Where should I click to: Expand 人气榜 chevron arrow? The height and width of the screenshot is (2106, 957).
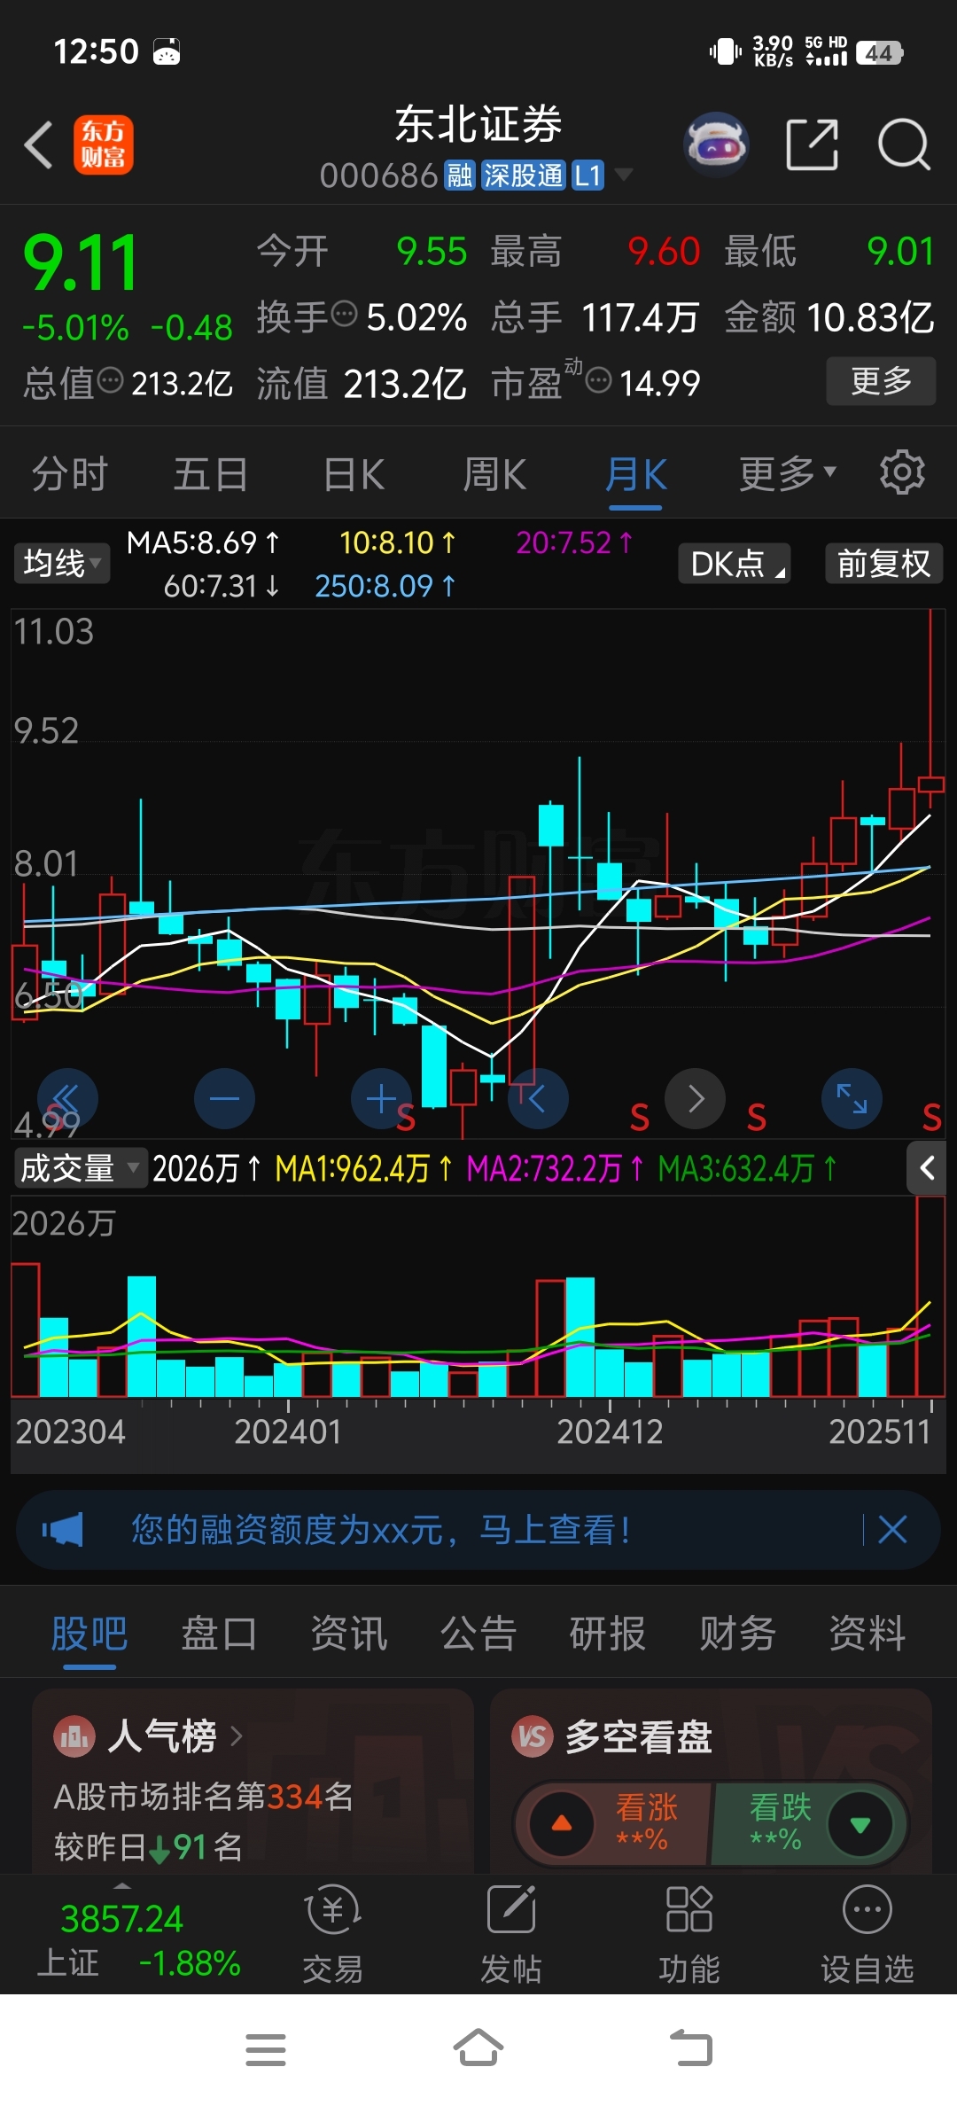pos(237,1736)
